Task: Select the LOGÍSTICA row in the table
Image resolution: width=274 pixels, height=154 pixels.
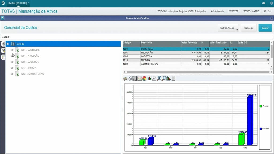Action: 196,57
